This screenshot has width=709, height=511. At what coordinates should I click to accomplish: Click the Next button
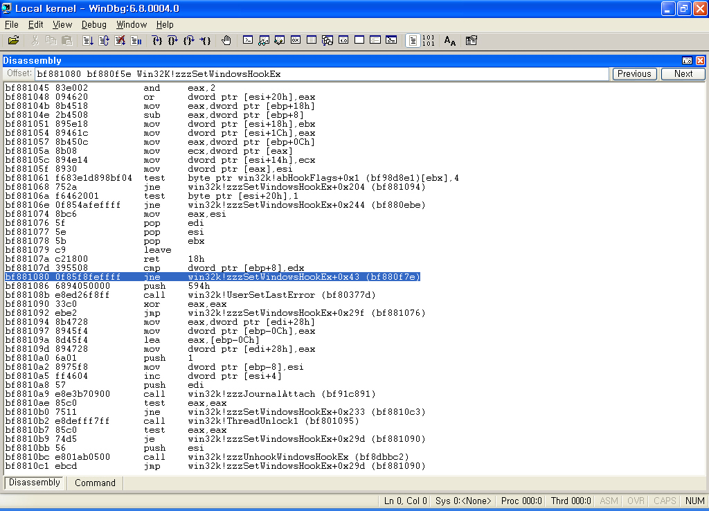683,73
